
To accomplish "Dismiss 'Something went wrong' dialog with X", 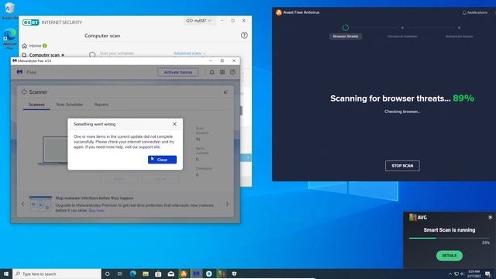I will point(174,124).
